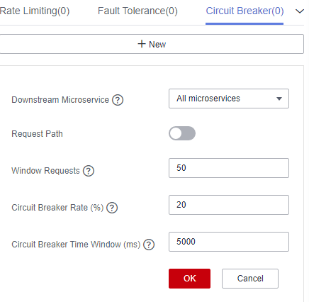Select the Time Window field showing 5000
This screenshot has height=302, width=309.
click(229, 242)
